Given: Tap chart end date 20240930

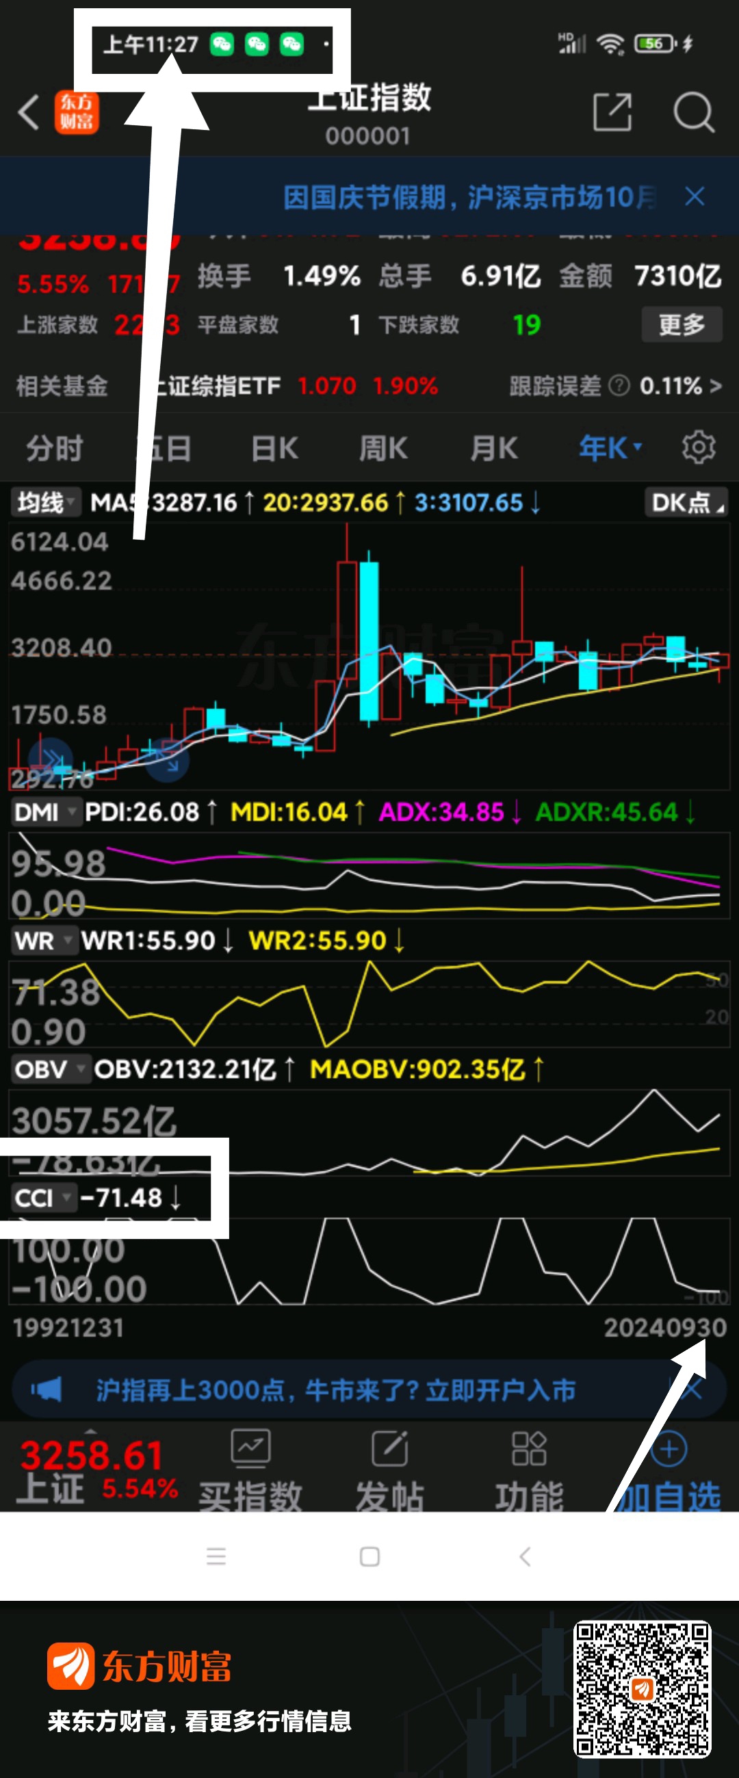Looking at the screenshot, I should (x=665, y=1327).
